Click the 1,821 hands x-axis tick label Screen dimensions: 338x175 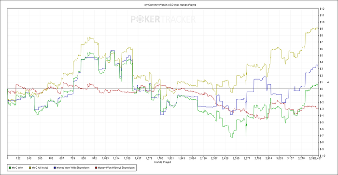tap(171, 159)
